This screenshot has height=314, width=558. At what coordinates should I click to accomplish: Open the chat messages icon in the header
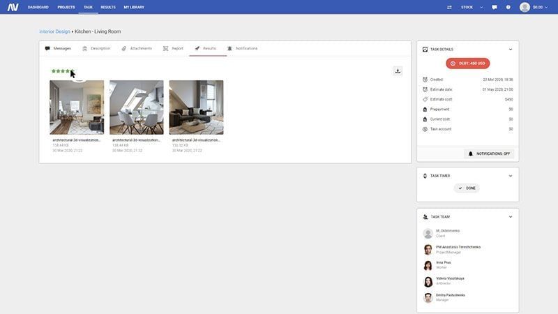[x=495, y=7]
